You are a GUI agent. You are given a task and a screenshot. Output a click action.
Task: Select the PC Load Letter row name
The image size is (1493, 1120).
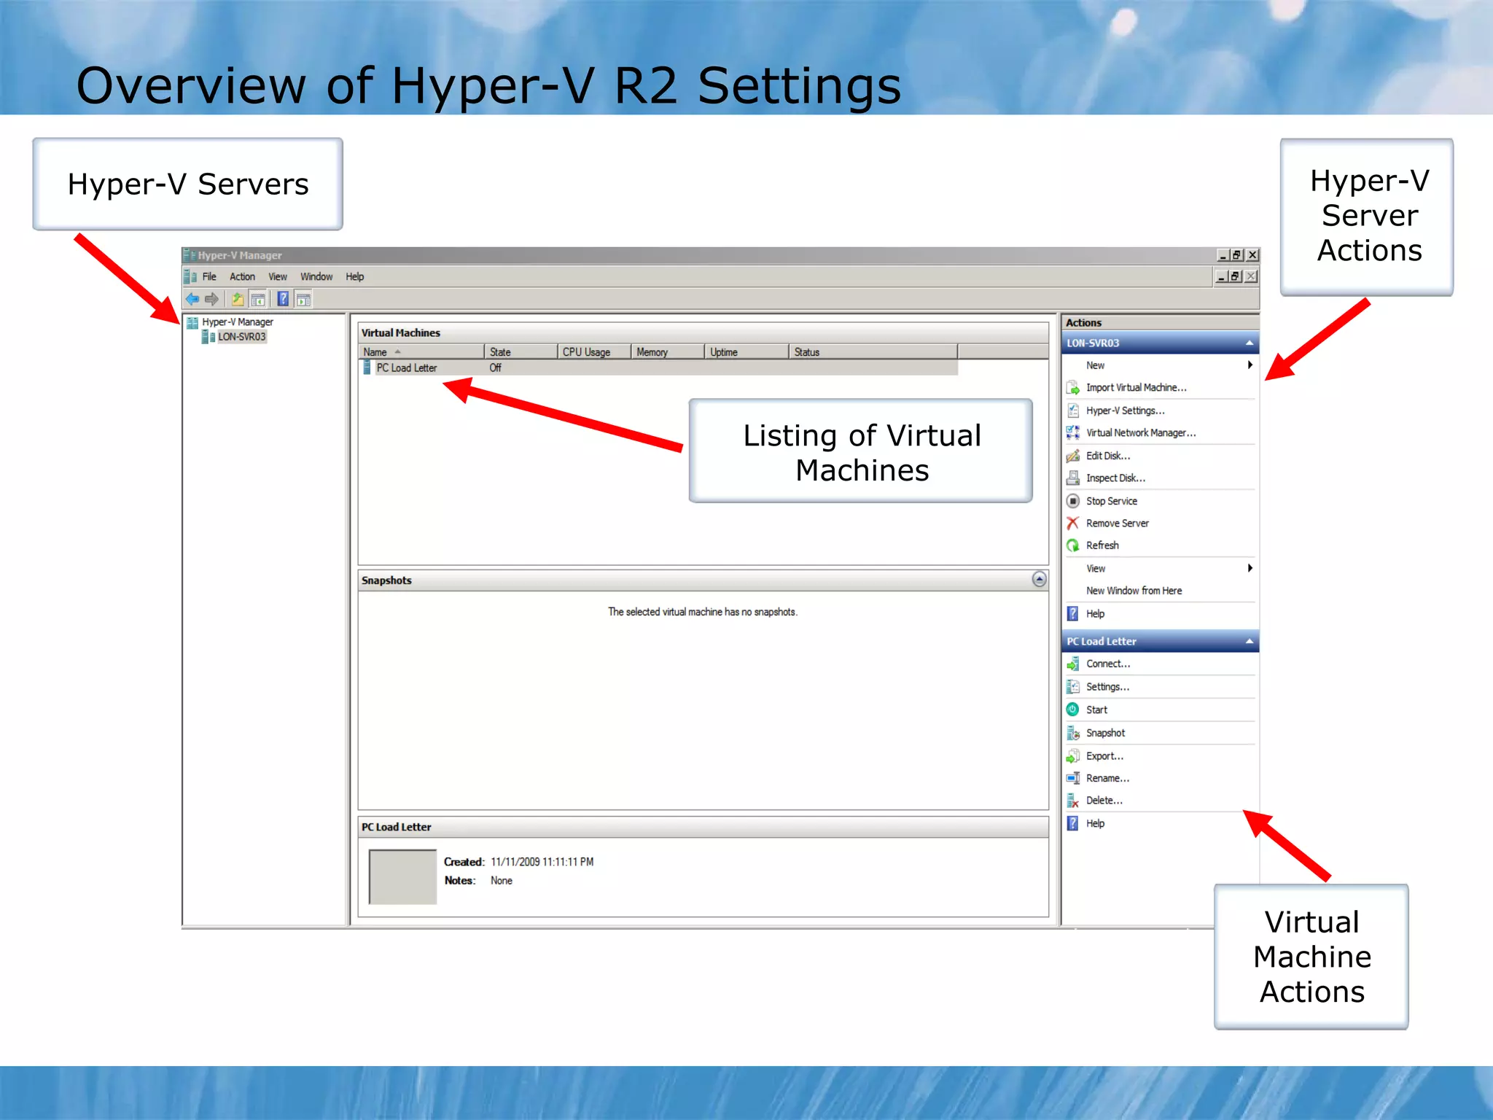406,368
